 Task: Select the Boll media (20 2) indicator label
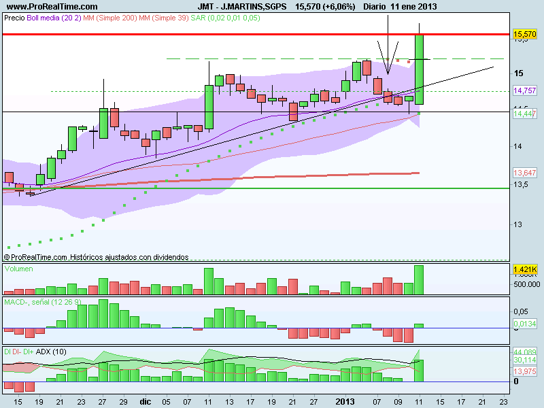[54, 18]
